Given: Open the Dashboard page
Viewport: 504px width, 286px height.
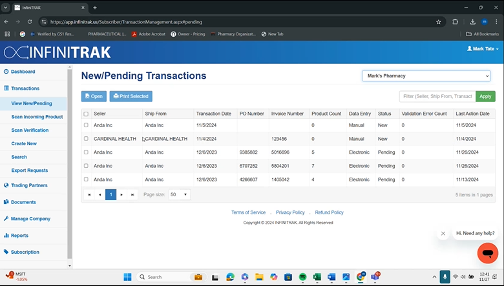Looking at the screenshot, I should tap(23, 72).
